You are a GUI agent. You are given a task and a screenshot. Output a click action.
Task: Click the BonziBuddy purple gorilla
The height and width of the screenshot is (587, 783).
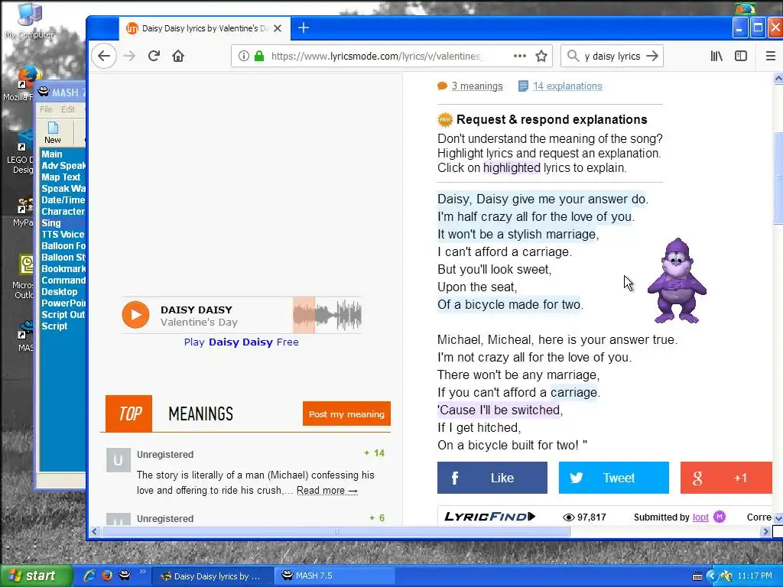coord(677,281)
